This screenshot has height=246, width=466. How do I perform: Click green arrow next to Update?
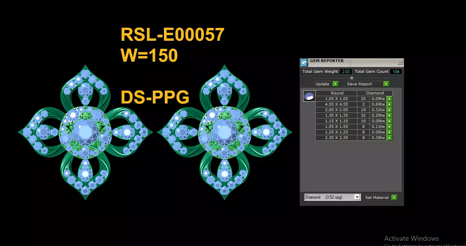(x=335, y=84)
